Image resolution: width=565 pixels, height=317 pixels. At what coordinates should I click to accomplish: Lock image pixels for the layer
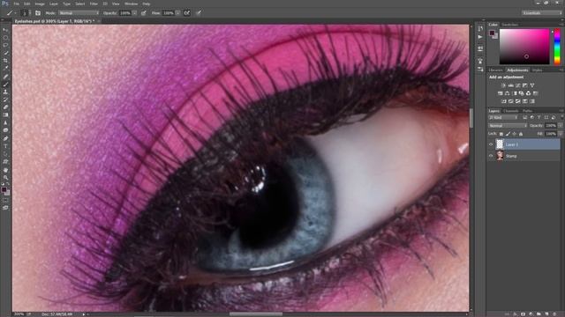coord(508,134)
